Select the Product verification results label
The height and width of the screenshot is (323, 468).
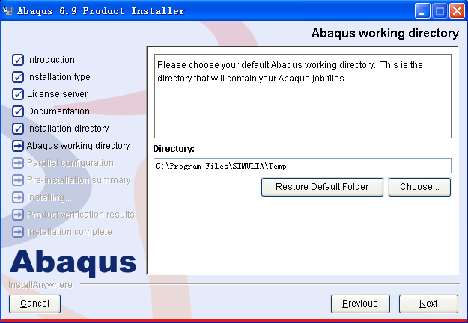click(81, 215)
